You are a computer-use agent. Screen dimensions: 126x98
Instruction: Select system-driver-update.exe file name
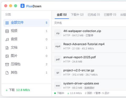click(x=81, y=84)
